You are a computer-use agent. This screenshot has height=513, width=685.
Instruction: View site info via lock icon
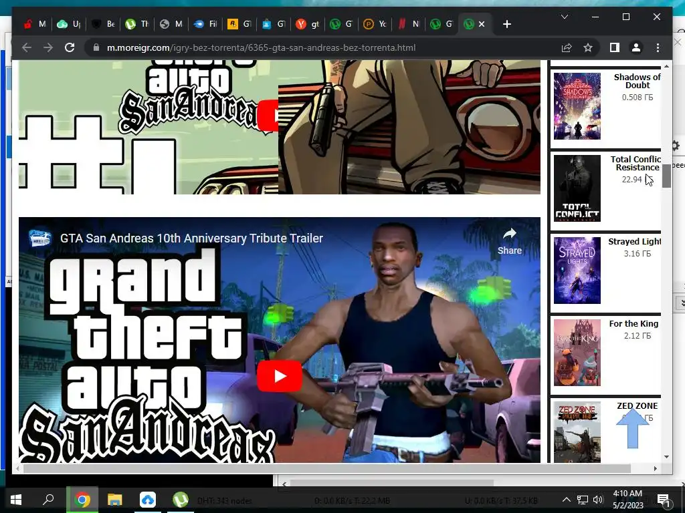(96, 47)
